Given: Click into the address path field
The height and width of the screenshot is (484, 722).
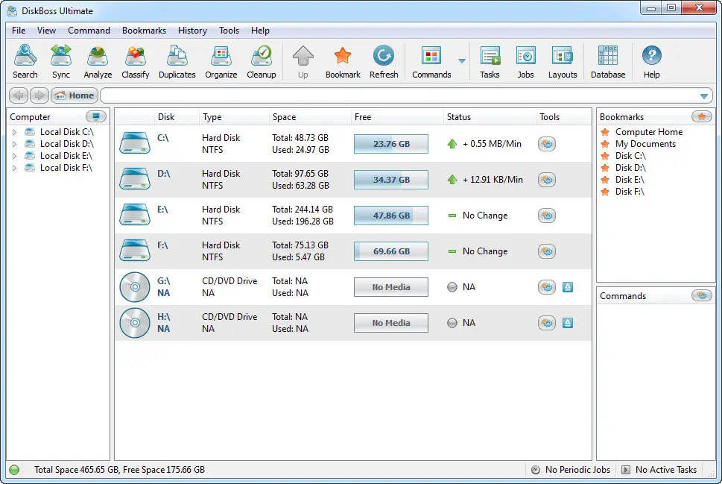Looking at the screenshot, I should [399, 96].
